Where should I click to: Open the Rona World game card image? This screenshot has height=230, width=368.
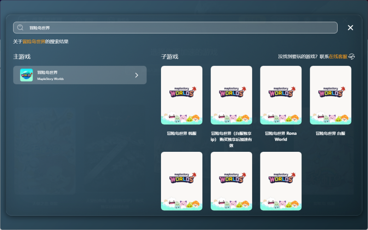pos(281,95)
